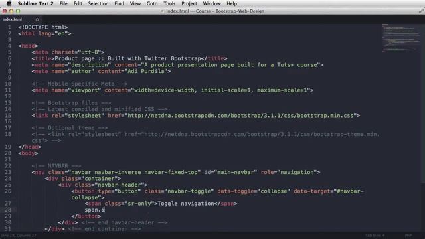Click the 'main-navbar' id value on line 23
The width and height of the screenshot is (425, 239).
pyautogui.click(x=236, y=172)
